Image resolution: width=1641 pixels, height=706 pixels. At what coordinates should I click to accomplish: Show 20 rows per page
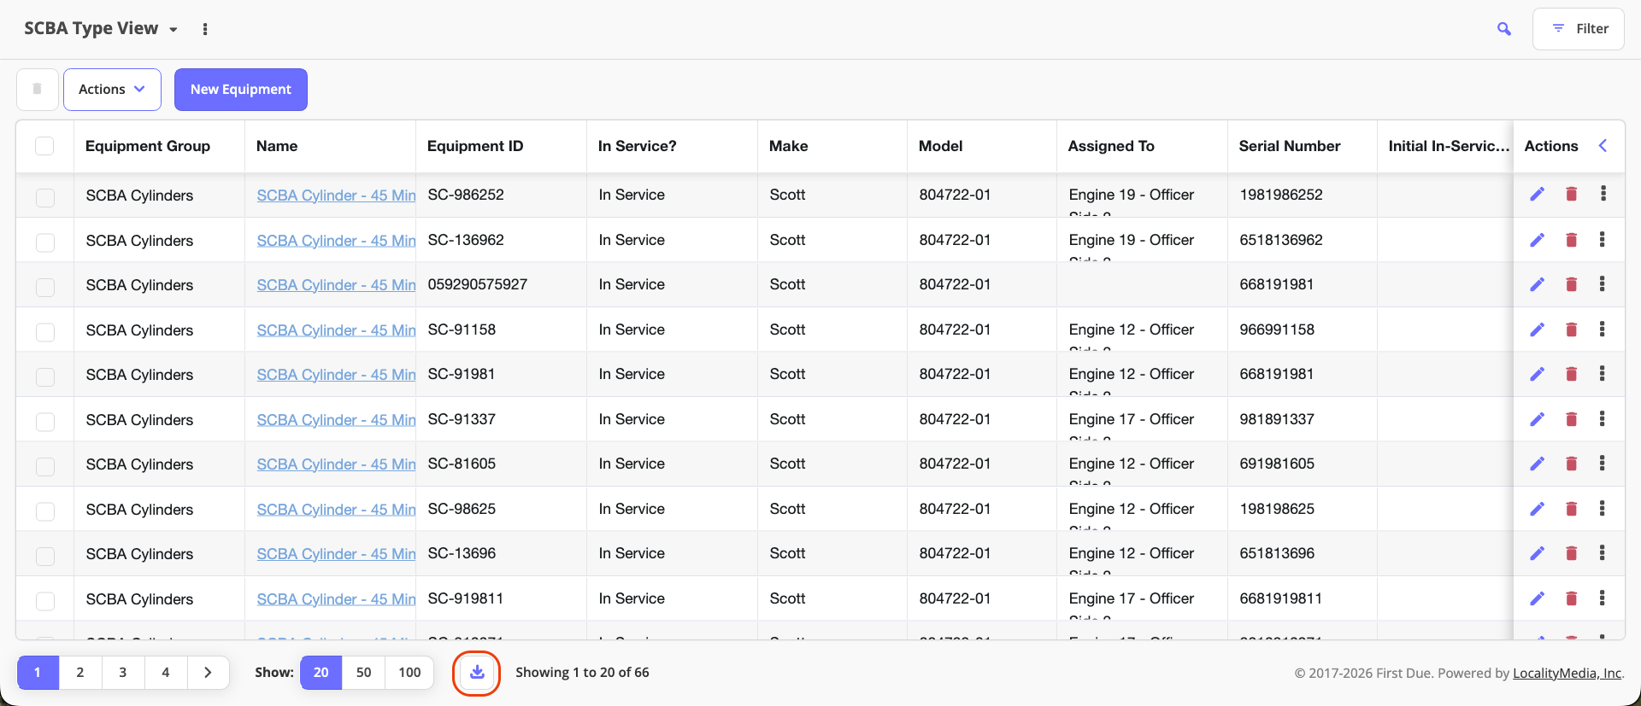pos(321,673)
